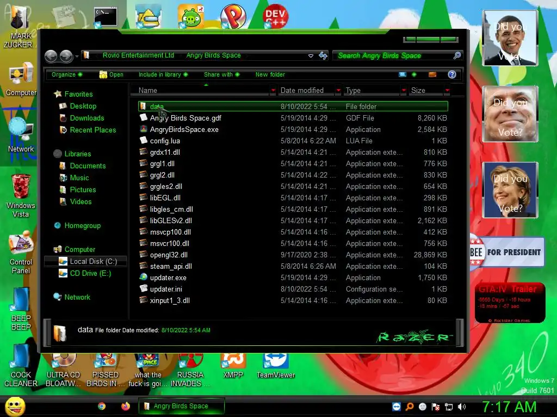
Task: Select CD Drive (E:) in navigation pane
Action: click(x=90, y=274)
